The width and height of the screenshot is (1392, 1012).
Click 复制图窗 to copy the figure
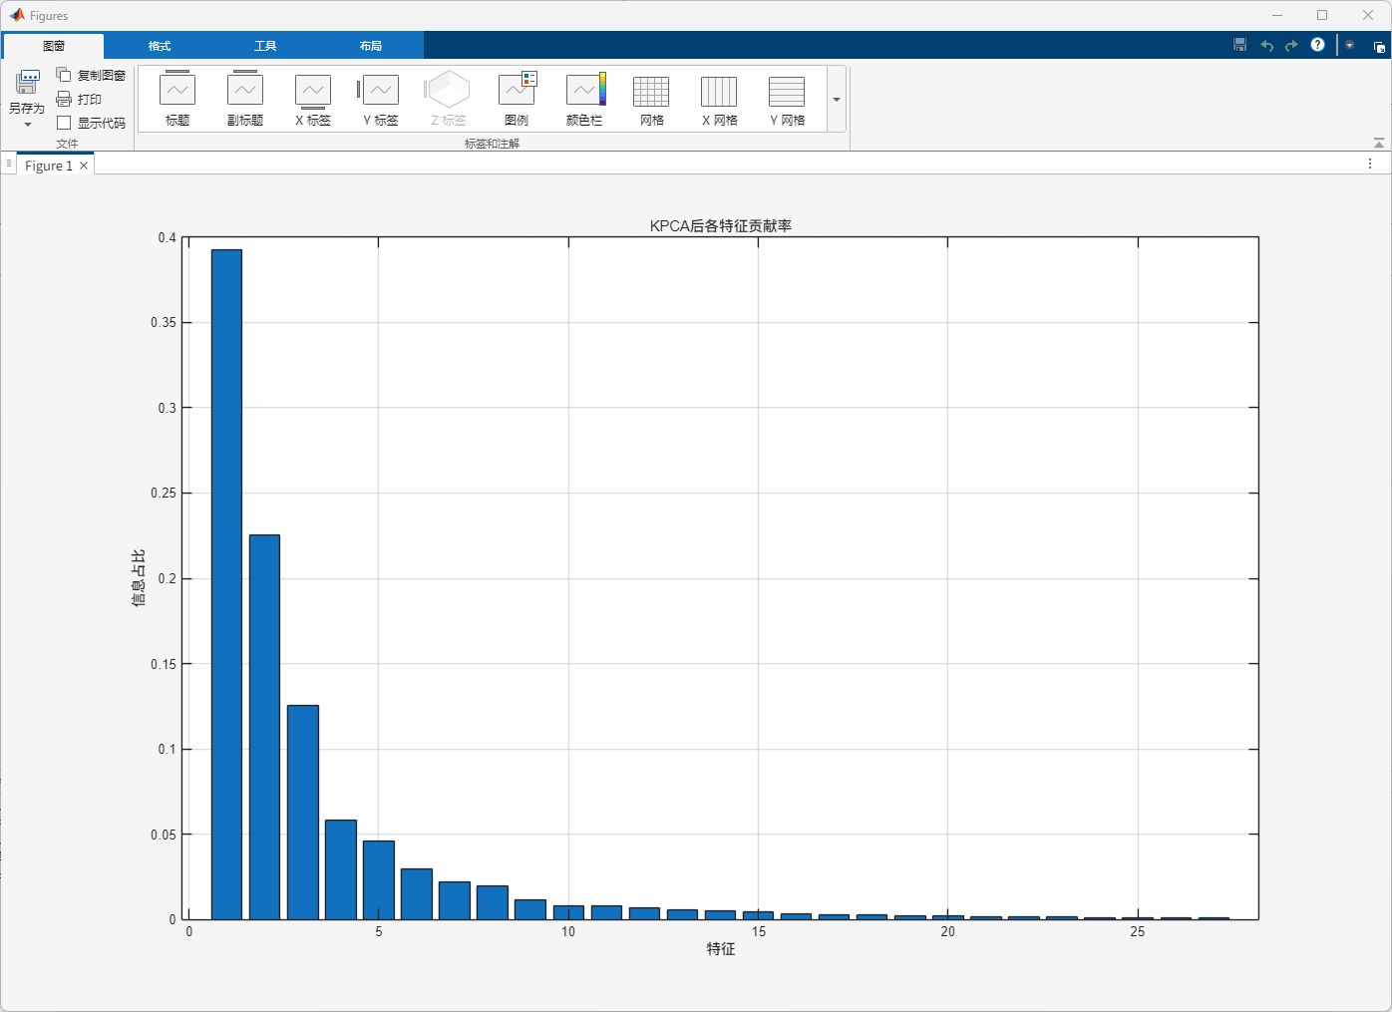[91, 75]
